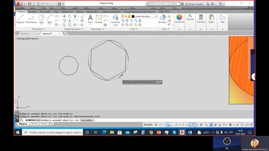This screenshot has height=151, width=269.
Task: Click the AutoCAD application menu logo
Action: click(x=18, y=5)
